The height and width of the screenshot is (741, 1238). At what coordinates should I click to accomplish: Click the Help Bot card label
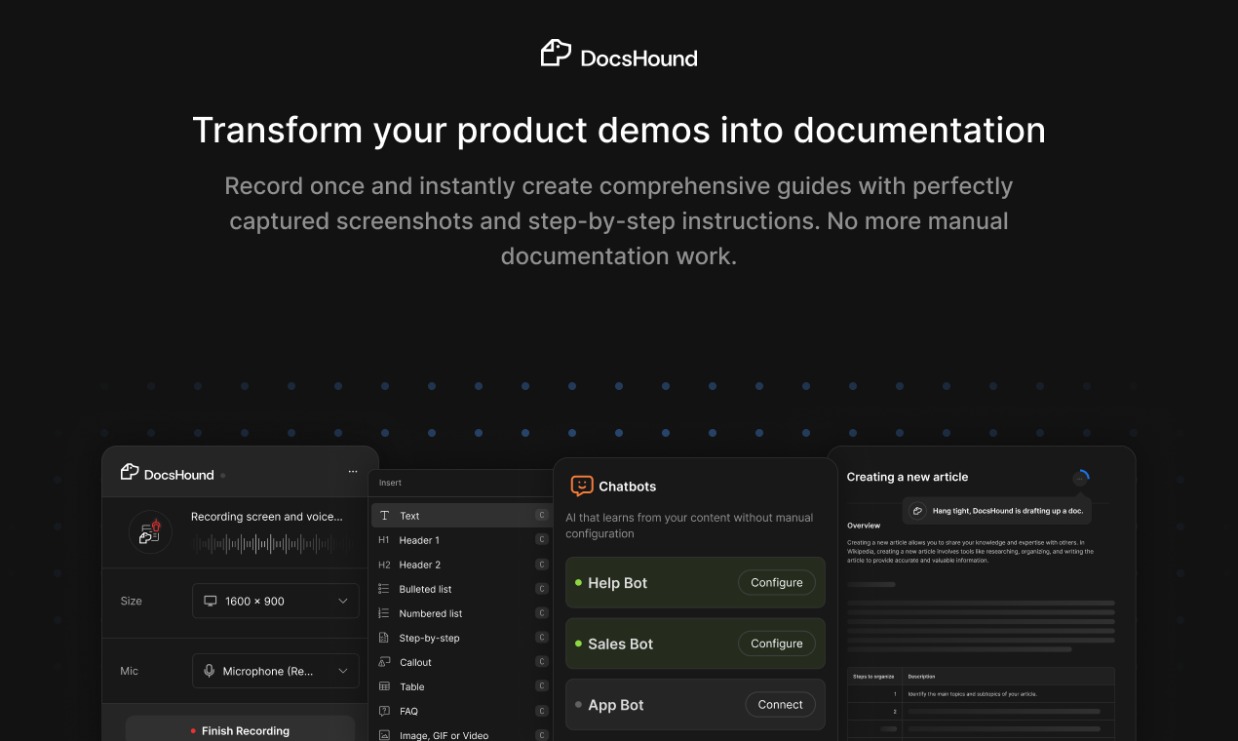(618, 583)
